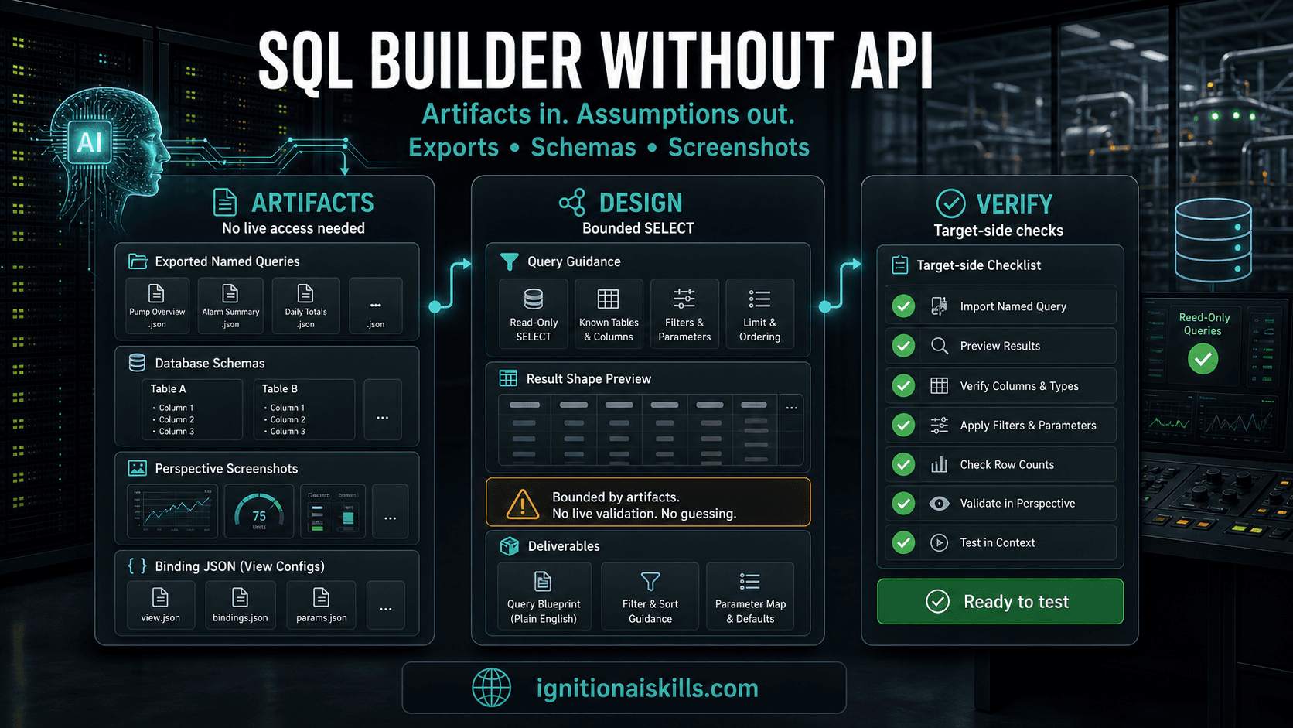
Task: Open the view.json file icon
Action: [160, 597]
